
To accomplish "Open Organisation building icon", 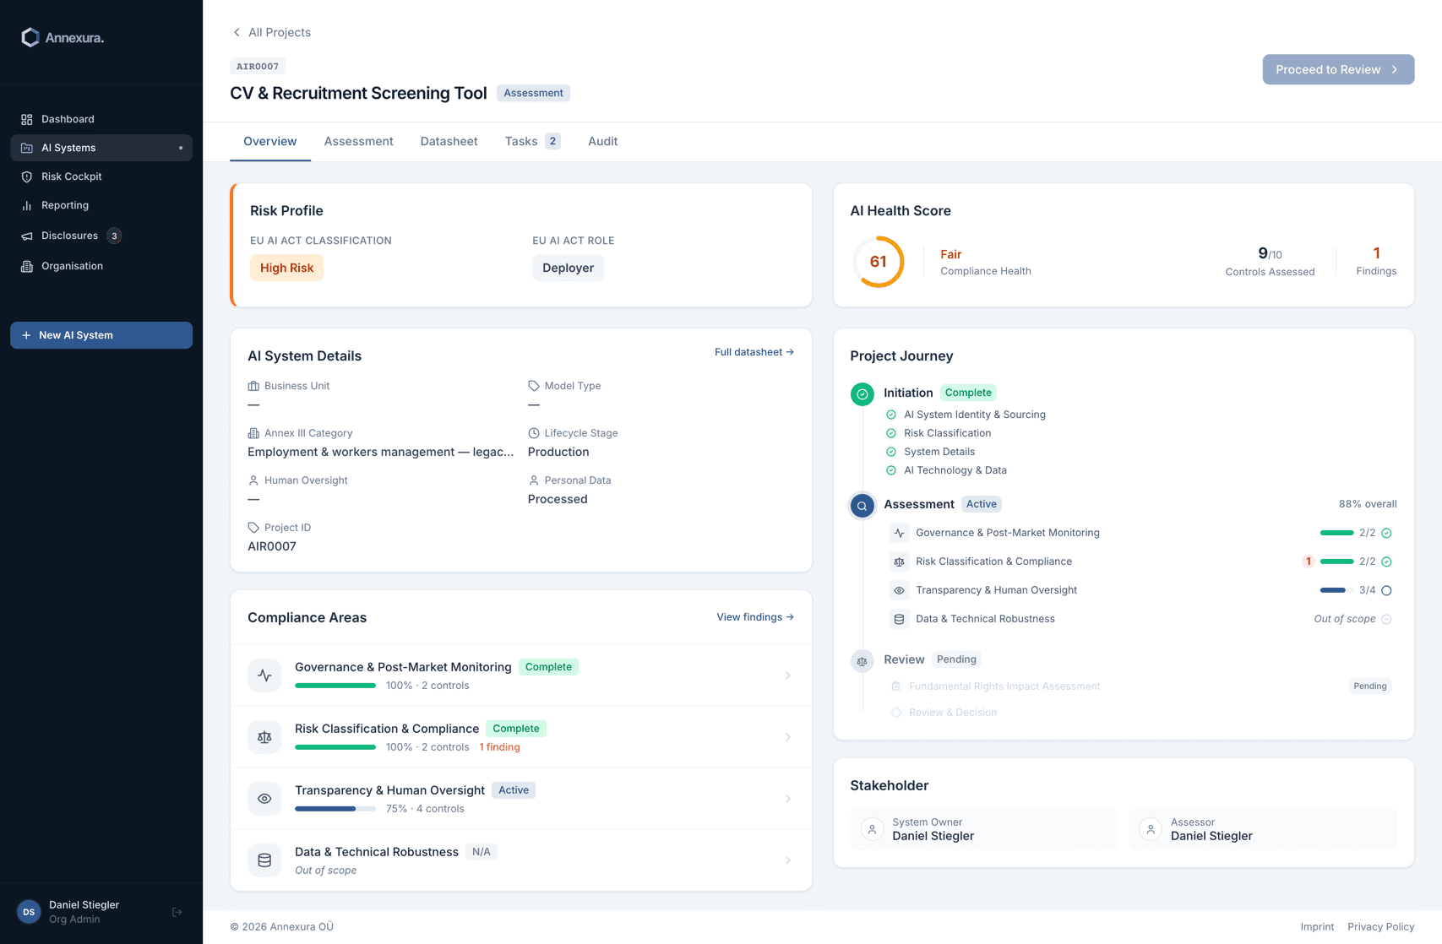I will (x=27, y=266).
